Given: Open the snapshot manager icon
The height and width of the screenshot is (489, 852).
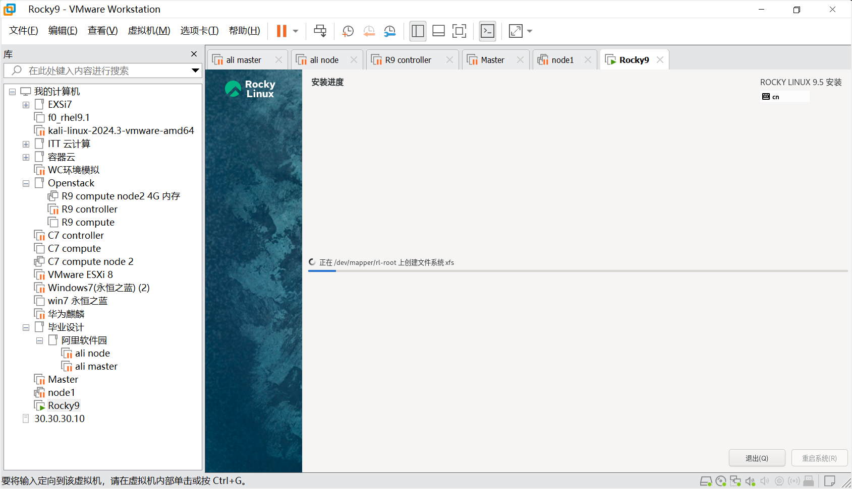Looking at the screenshot, I should click(390, 31).
